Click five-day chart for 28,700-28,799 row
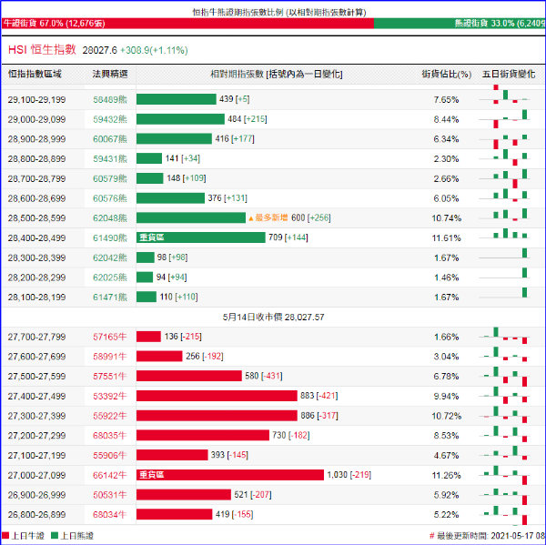546x545 pixels. (504, 178)
